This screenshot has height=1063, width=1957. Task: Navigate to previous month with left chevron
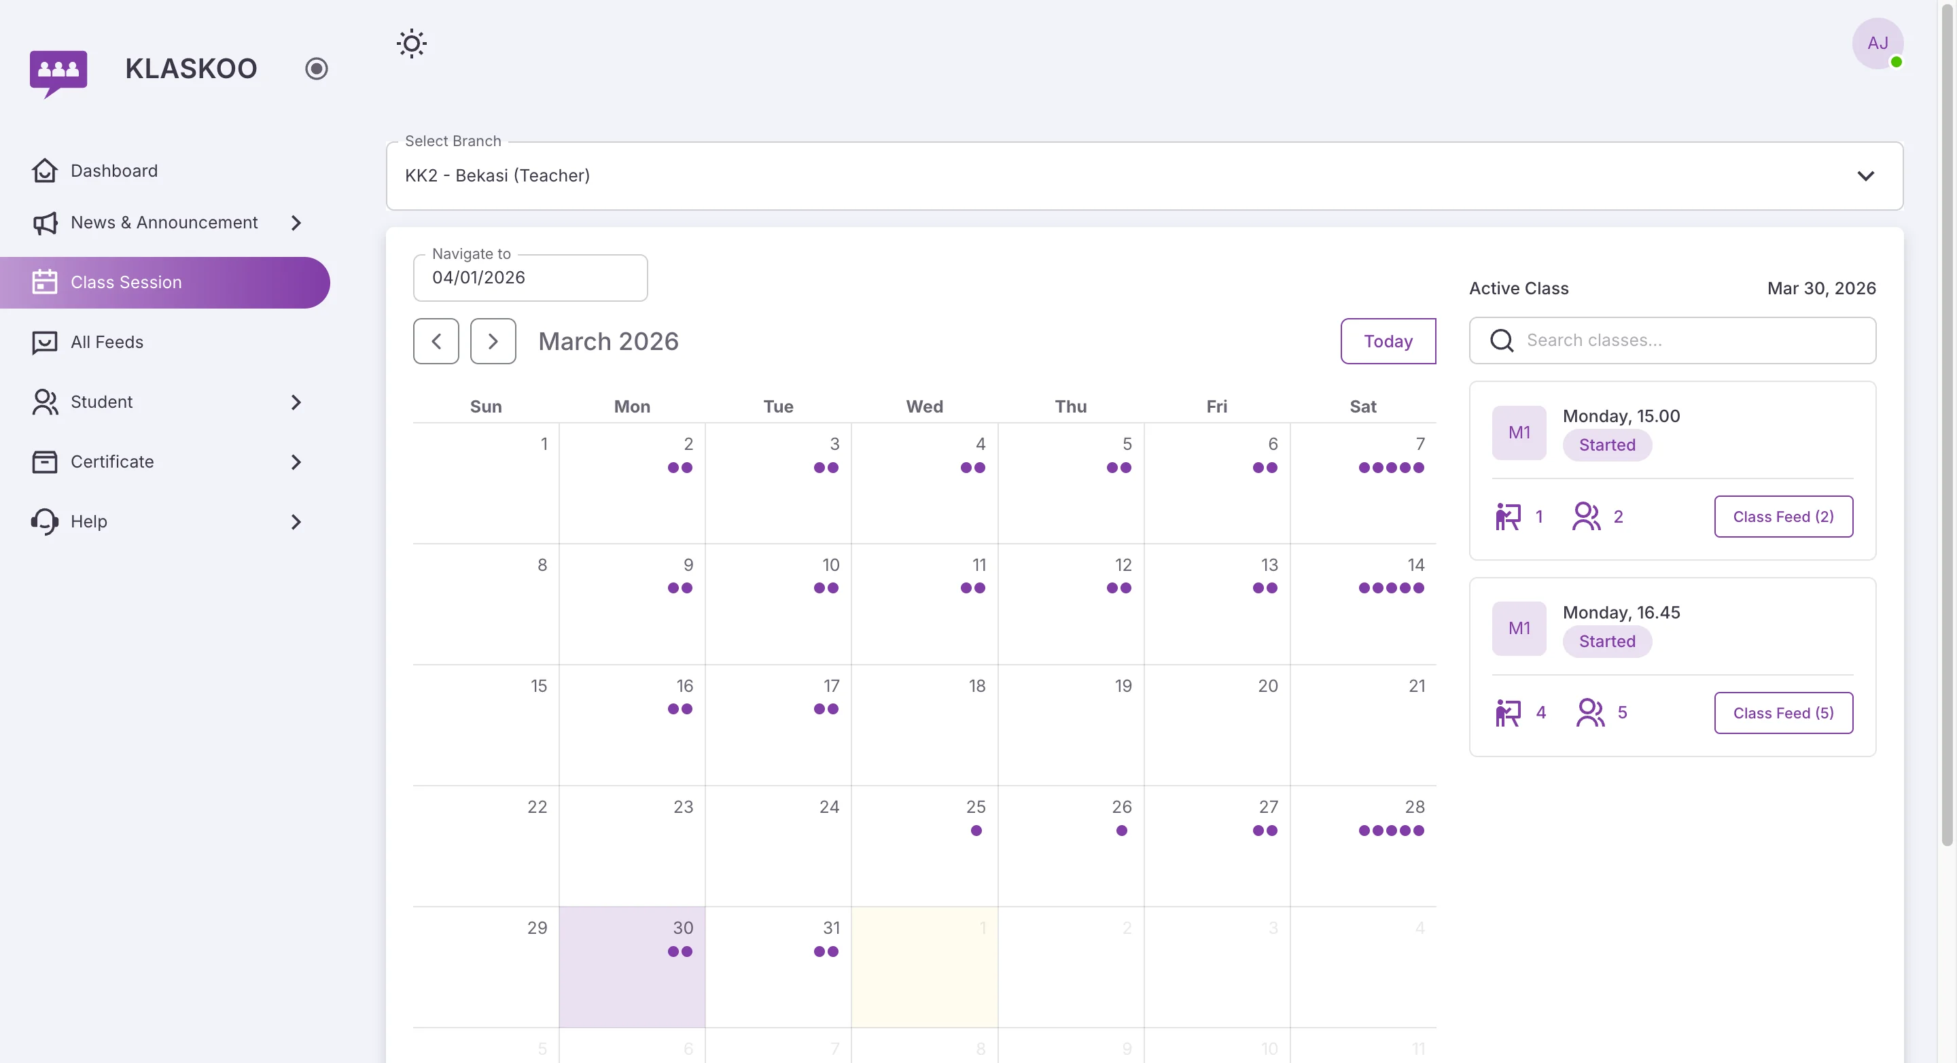436,341
